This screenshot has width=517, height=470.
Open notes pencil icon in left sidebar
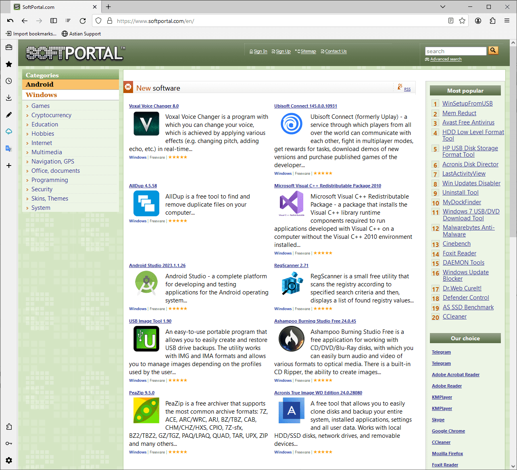click(9, 115)
